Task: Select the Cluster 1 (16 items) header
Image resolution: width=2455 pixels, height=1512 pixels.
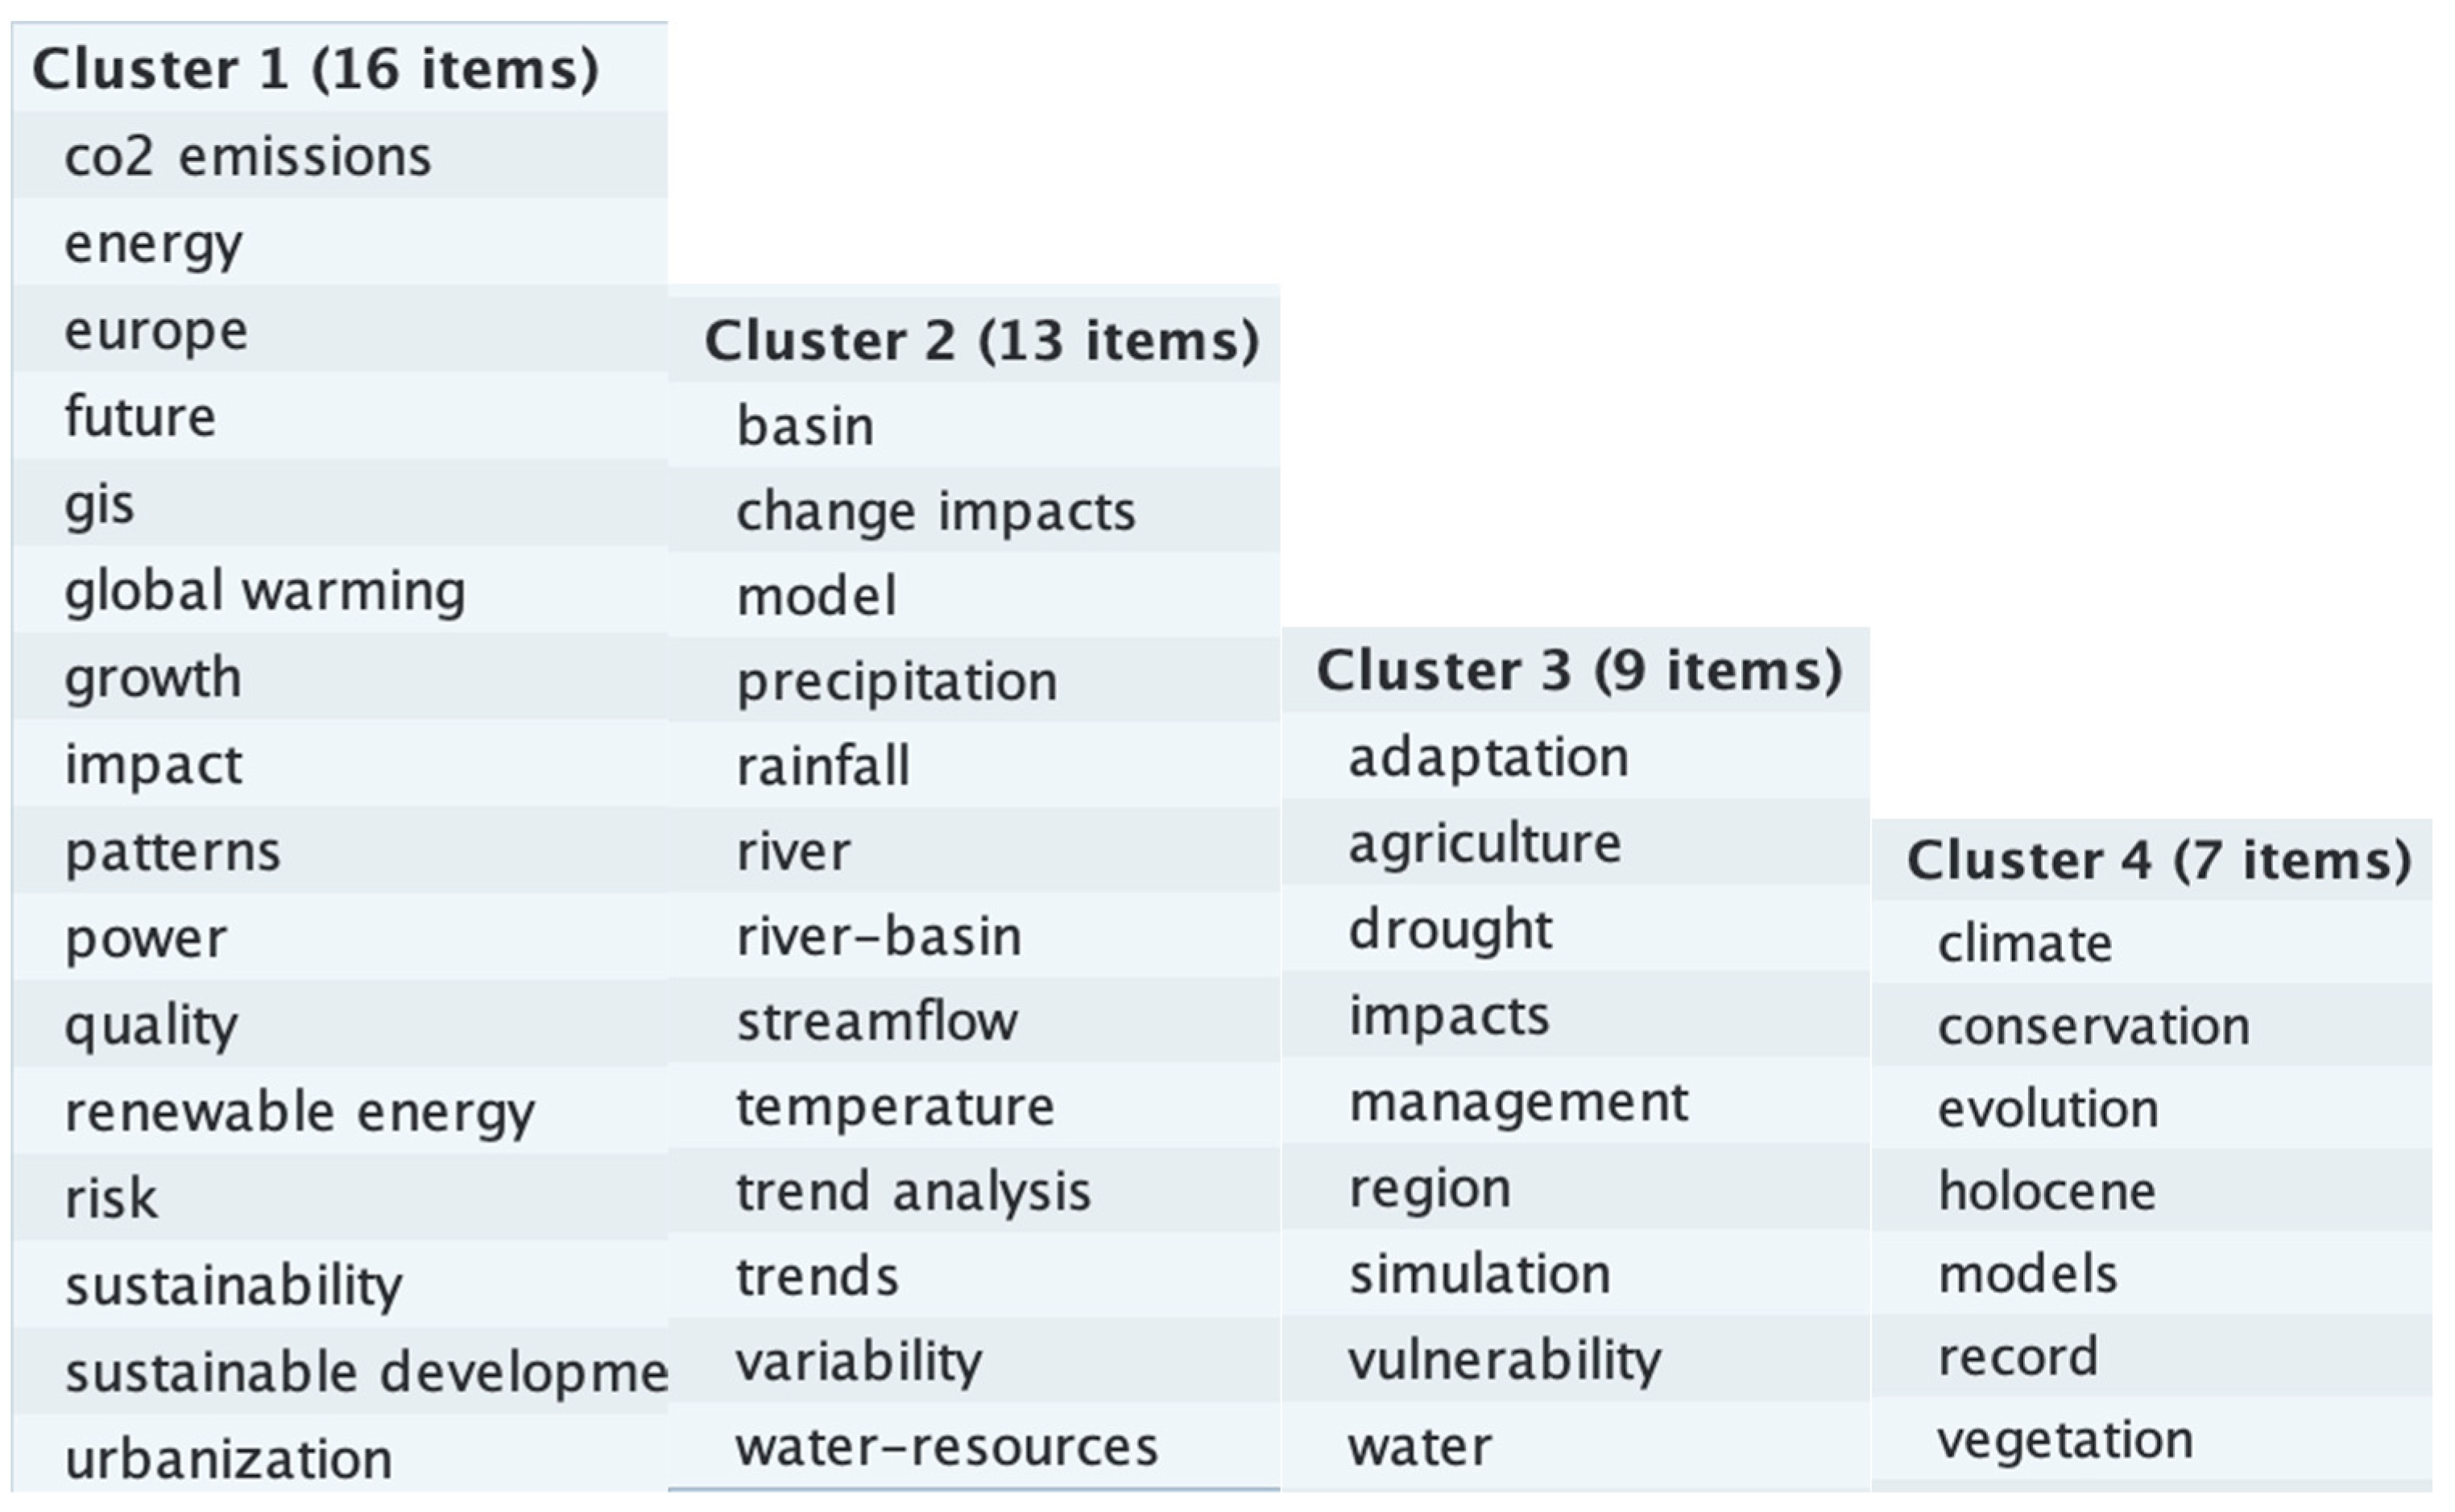Action: coord(340,68)
